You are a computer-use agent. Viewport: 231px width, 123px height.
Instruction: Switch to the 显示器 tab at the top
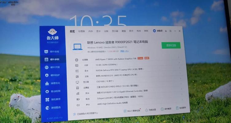(115, 31)
